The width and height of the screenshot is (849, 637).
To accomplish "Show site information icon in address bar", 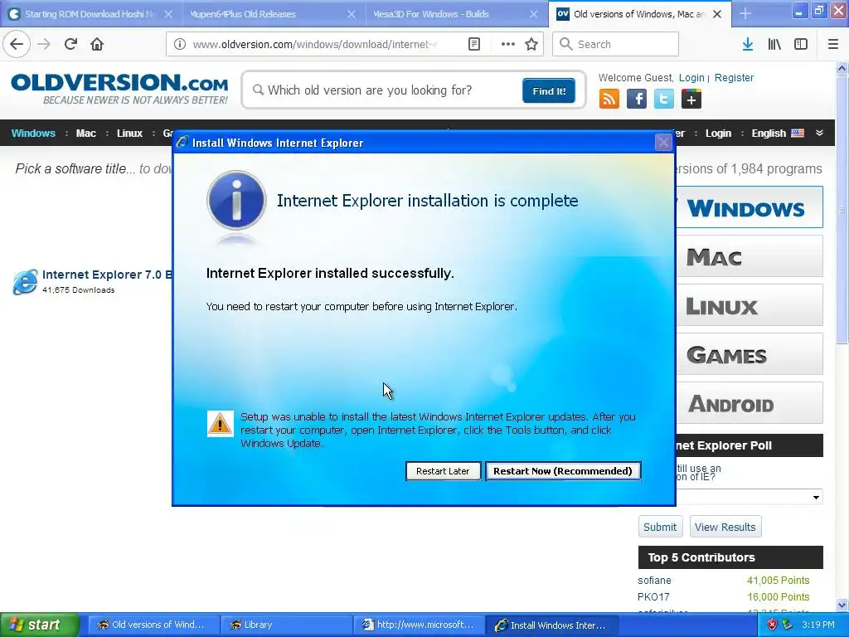I will pos(180,44).
